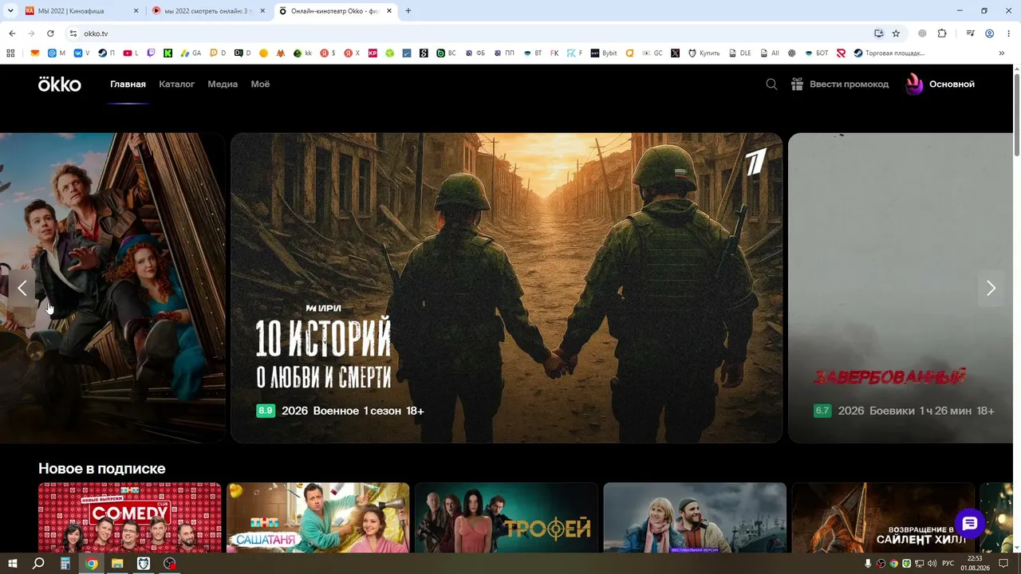Open the Завербованный banner
This screenshot has width=1021, height=574.
click(x=901, y=288)
